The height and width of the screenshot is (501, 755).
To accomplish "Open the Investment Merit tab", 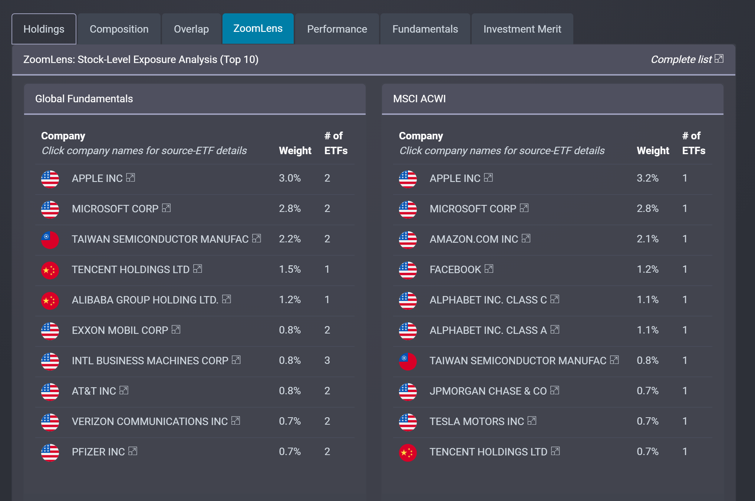I will [522, 29].
